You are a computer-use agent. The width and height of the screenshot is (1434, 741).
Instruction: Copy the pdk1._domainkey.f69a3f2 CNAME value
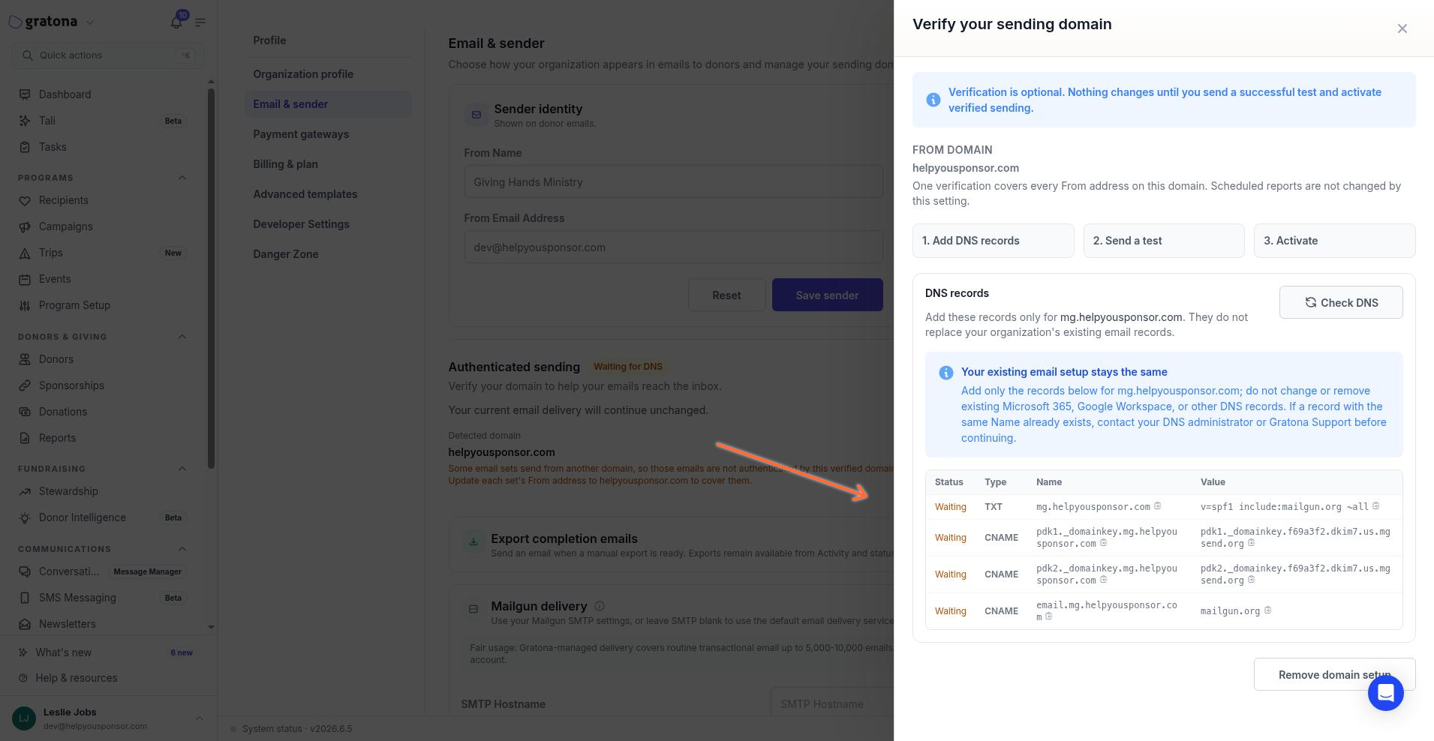1251,543
